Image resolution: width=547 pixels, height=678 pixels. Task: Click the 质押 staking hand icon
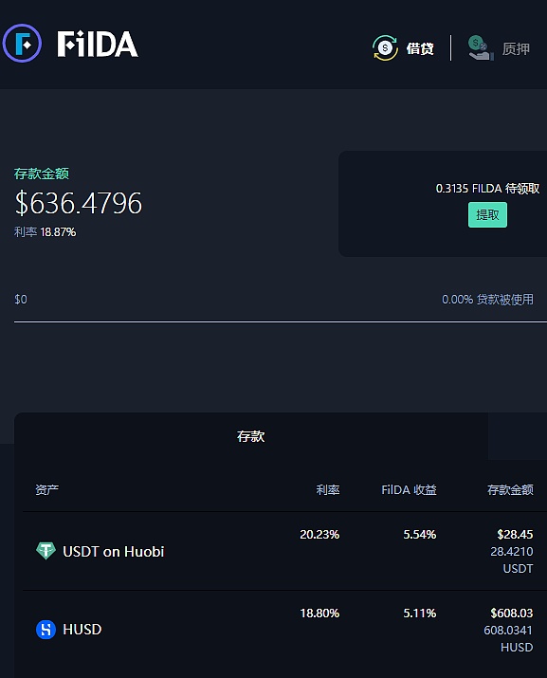pos(481,48)
